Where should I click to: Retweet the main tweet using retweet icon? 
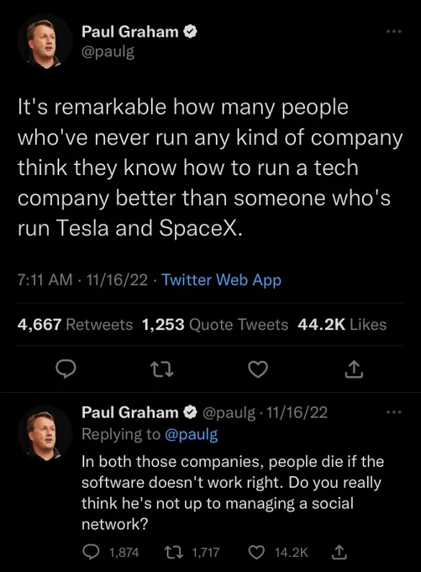[x=162, y=369]
